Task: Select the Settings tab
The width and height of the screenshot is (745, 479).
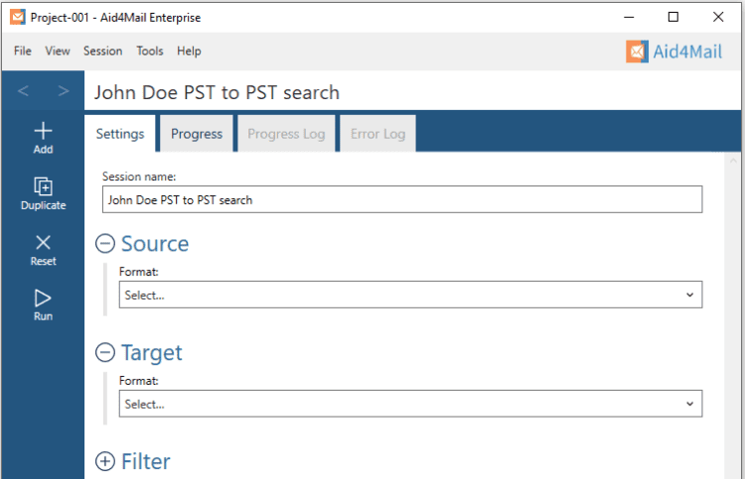Action: pos(120,134)
